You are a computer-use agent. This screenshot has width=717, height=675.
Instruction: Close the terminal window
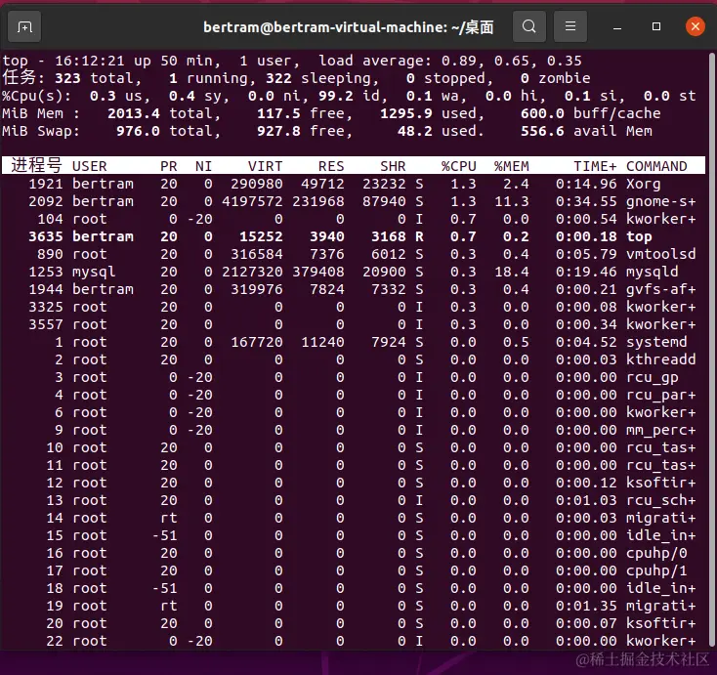pyautogui.click(x=696, y=26)
